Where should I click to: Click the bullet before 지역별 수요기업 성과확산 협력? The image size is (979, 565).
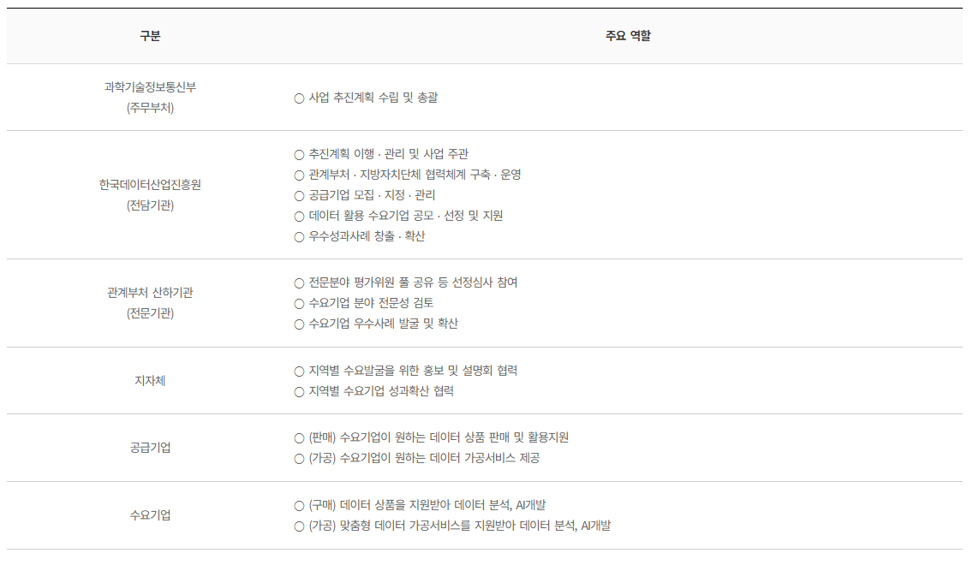[299, 391]
